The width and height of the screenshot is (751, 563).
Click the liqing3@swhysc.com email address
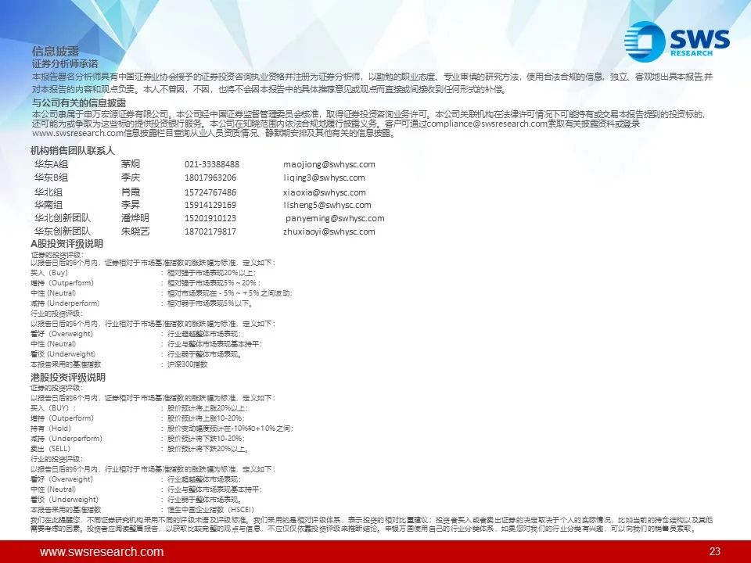[324, 178]
